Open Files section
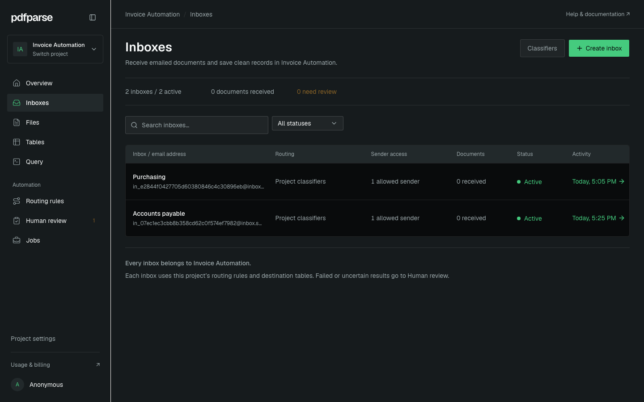The width and height of the screenshot is (644, 402). click(55, 122)
